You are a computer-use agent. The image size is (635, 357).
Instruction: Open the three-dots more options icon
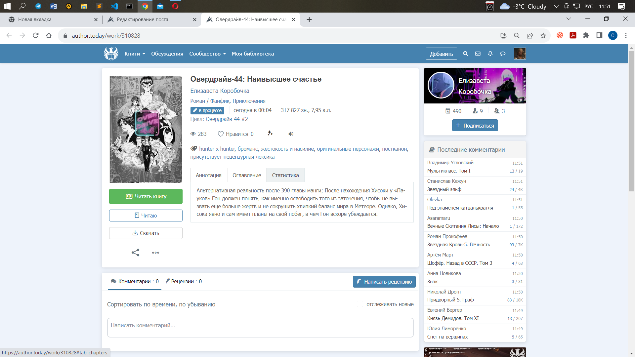(x=155, y=253)
